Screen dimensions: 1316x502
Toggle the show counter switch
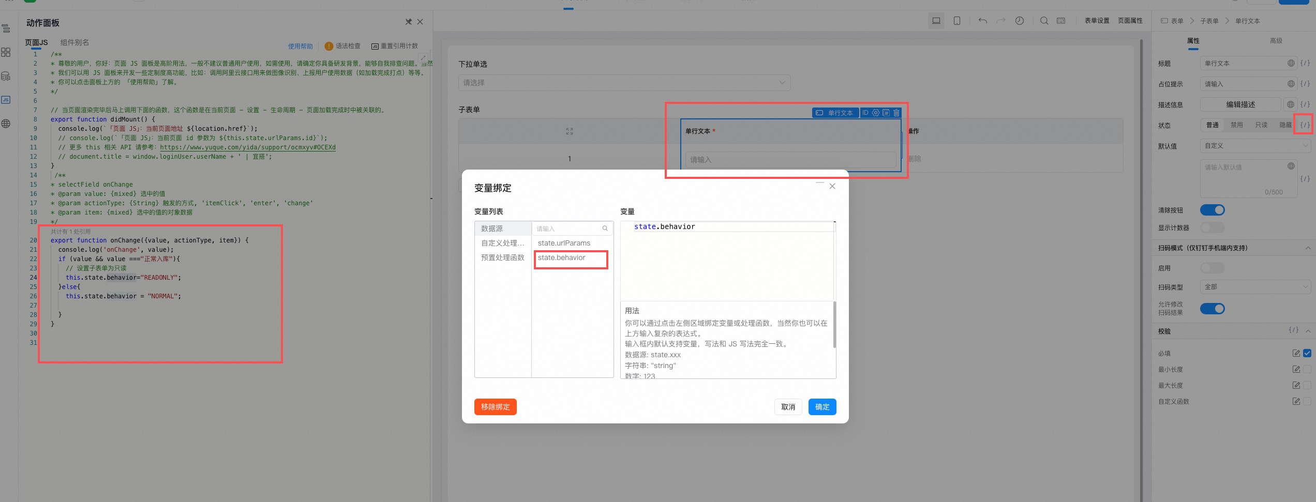1212,227
